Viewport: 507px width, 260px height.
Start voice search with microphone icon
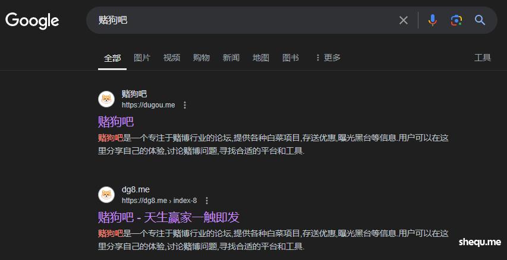[x=432, y=21]
